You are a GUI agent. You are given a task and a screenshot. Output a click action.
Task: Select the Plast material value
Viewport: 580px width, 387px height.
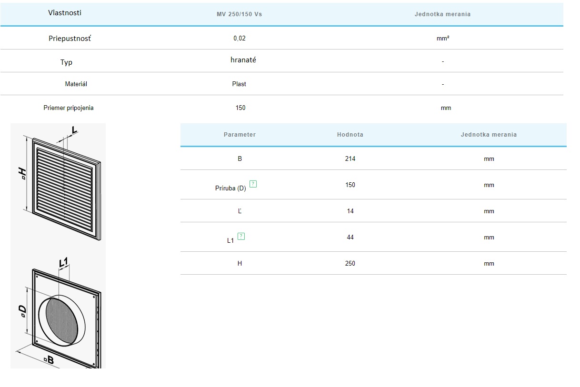coord(239,84)
